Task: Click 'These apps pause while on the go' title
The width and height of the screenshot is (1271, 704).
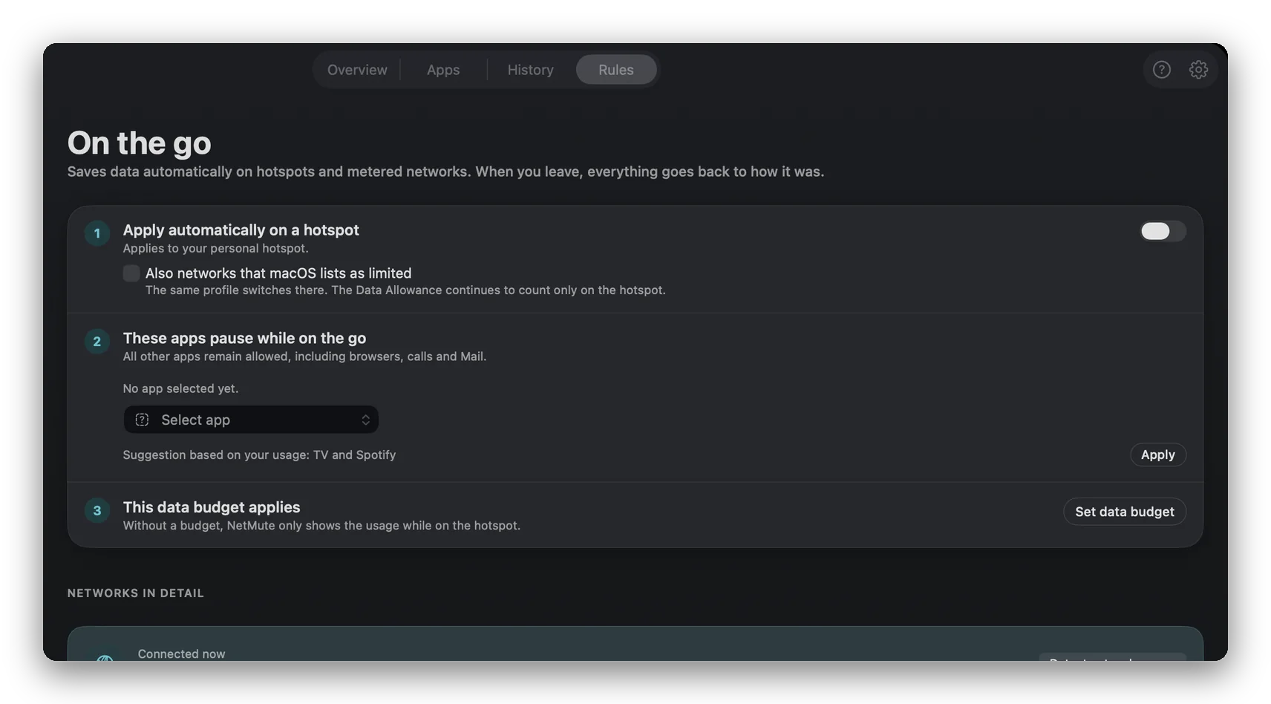Action: (x=244, y=338)
